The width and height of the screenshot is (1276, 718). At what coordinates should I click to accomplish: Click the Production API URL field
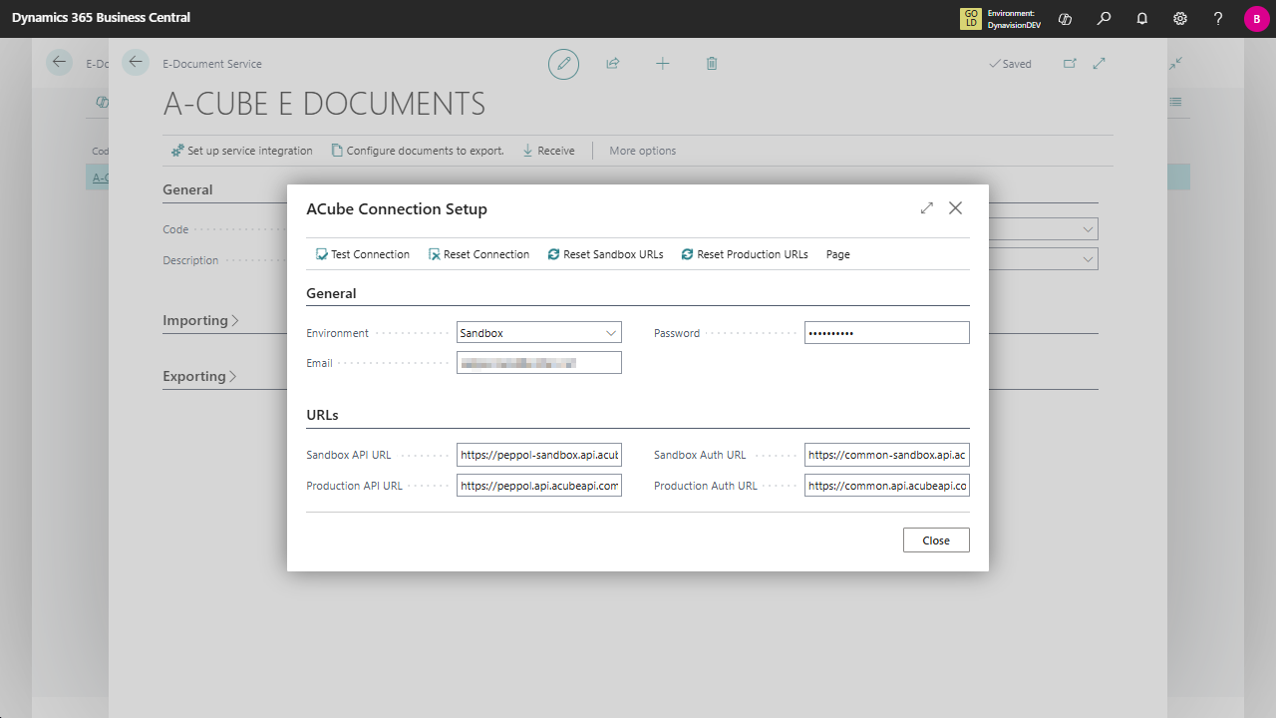[x=539, y=486]
